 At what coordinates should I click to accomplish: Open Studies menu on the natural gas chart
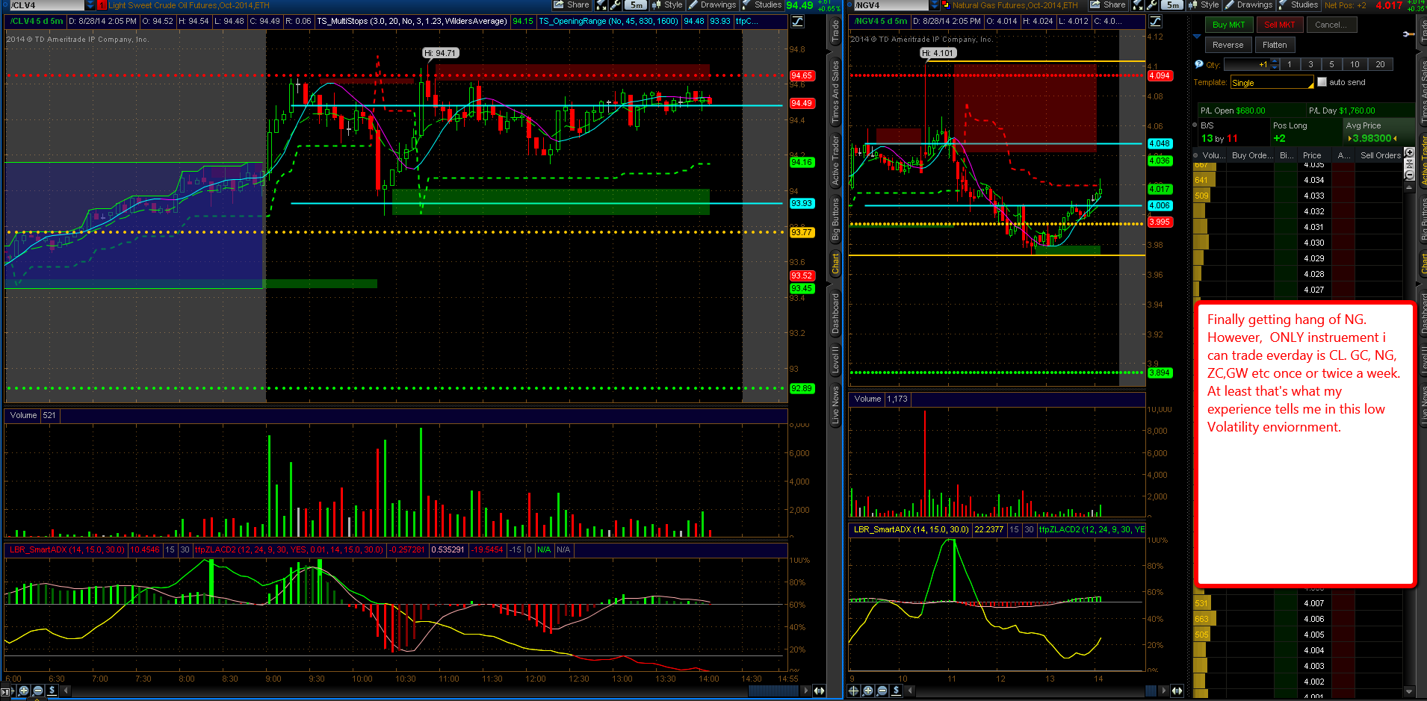(x=1298, y=4)
